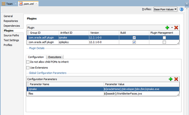Click the Configuration Parameters table resize grip

pos(178,95)
